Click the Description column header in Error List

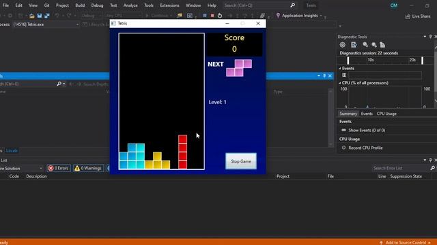[x=36, y=176]
